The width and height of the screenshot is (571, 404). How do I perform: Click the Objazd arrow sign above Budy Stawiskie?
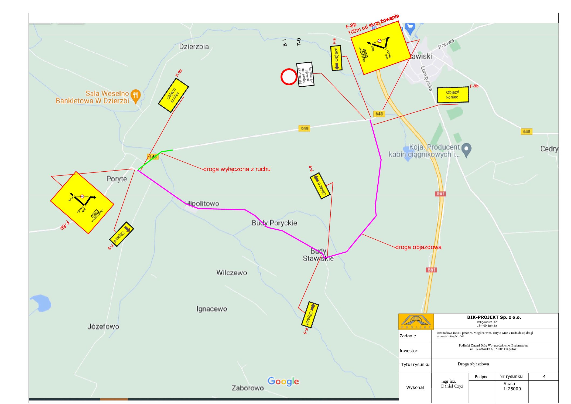pos(320,186)
